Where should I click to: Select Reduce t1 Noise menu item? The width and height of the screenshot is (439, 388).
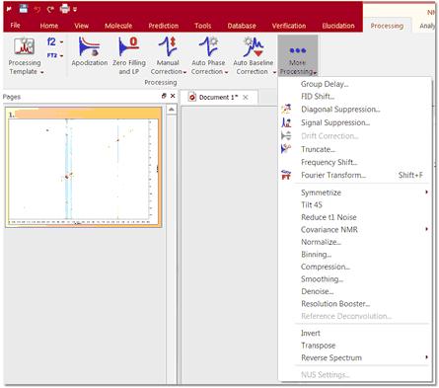pos(329,217)
